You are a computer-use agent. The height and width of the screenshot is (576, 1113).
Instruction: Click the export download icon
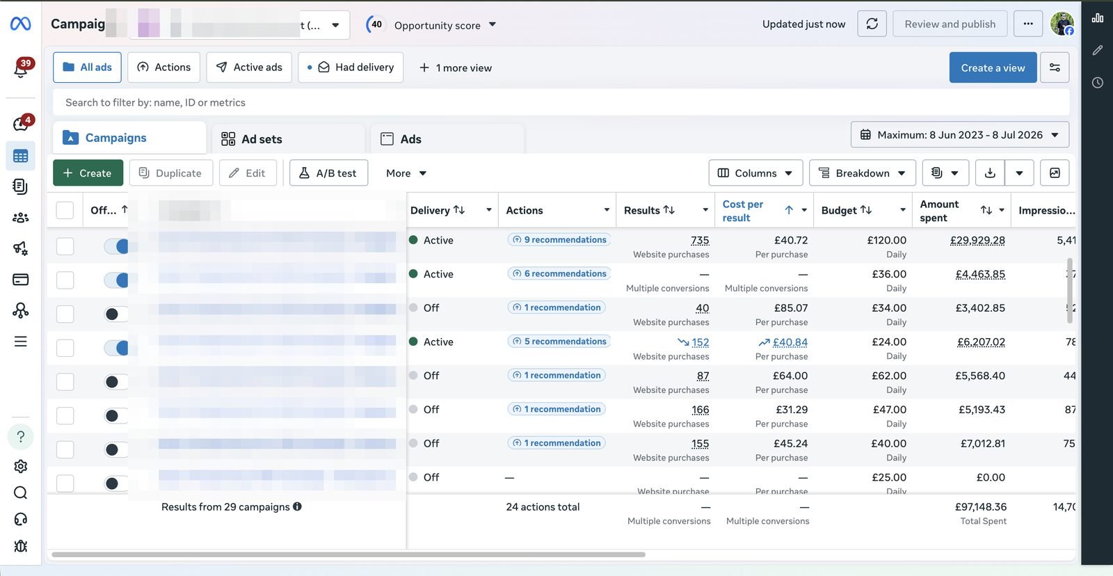pyautogui.click(x=990, y=173)
